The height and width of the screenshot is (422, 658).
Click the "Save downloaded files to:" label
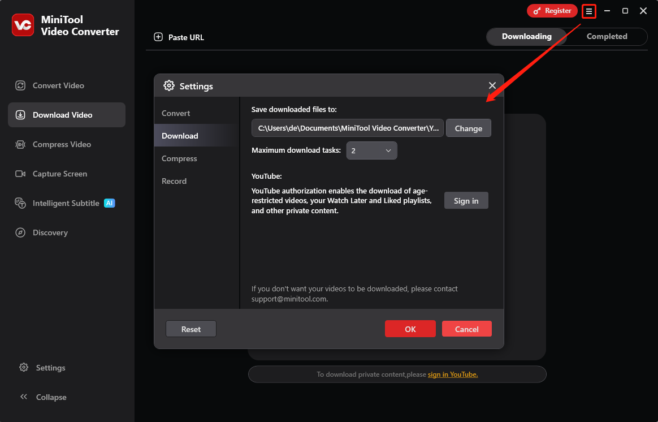(294, 110)
